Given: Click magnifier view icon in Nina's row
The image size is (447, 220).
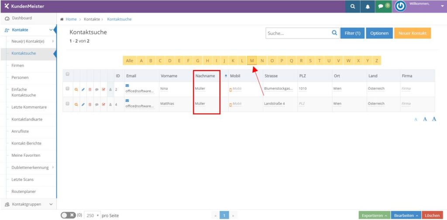Looking at the screenshot, I should point(76,89).
